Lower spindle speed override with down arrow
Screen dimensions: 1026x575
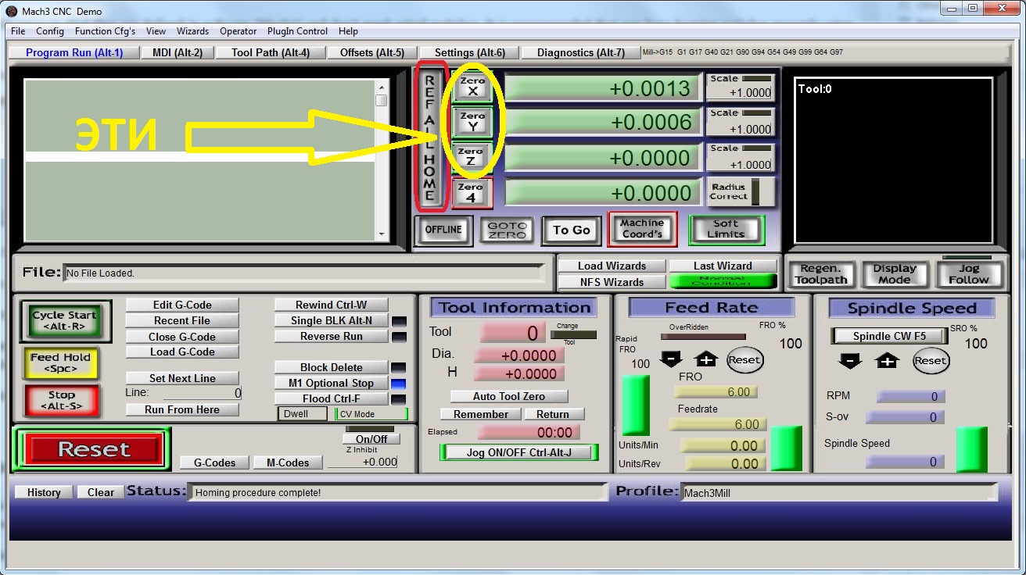(851, 360)
